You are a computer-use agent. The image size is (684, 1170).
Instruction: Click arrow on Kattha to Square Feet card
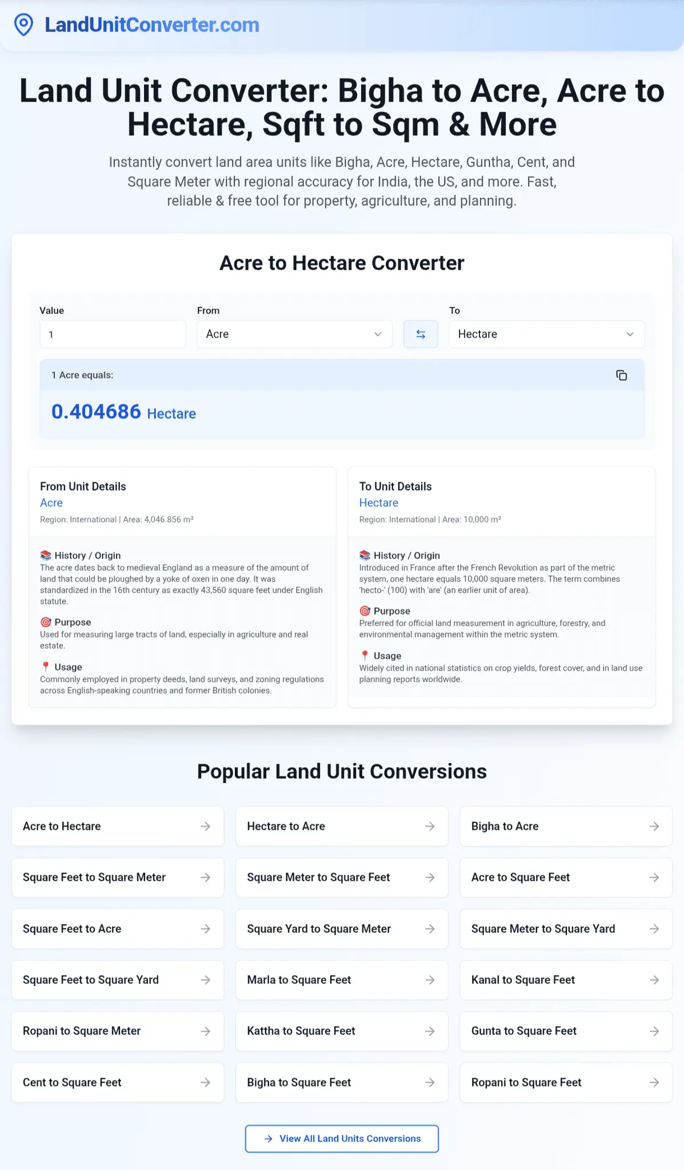(x=430, y=1031)
